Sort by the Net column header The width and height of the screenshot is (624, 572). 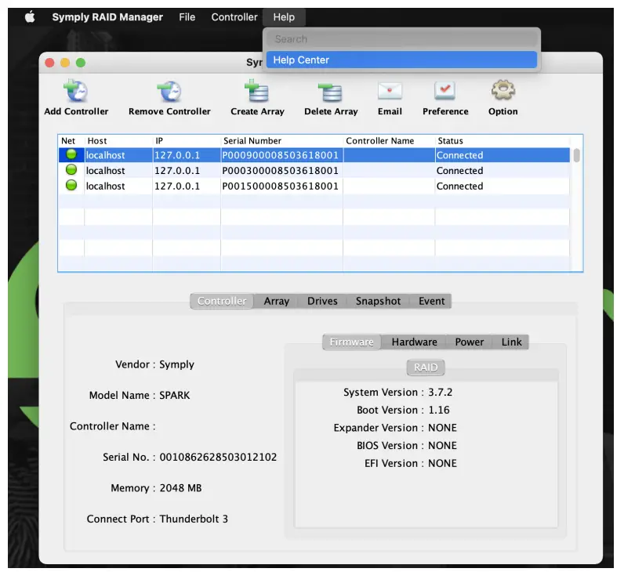tap(71, 141)
